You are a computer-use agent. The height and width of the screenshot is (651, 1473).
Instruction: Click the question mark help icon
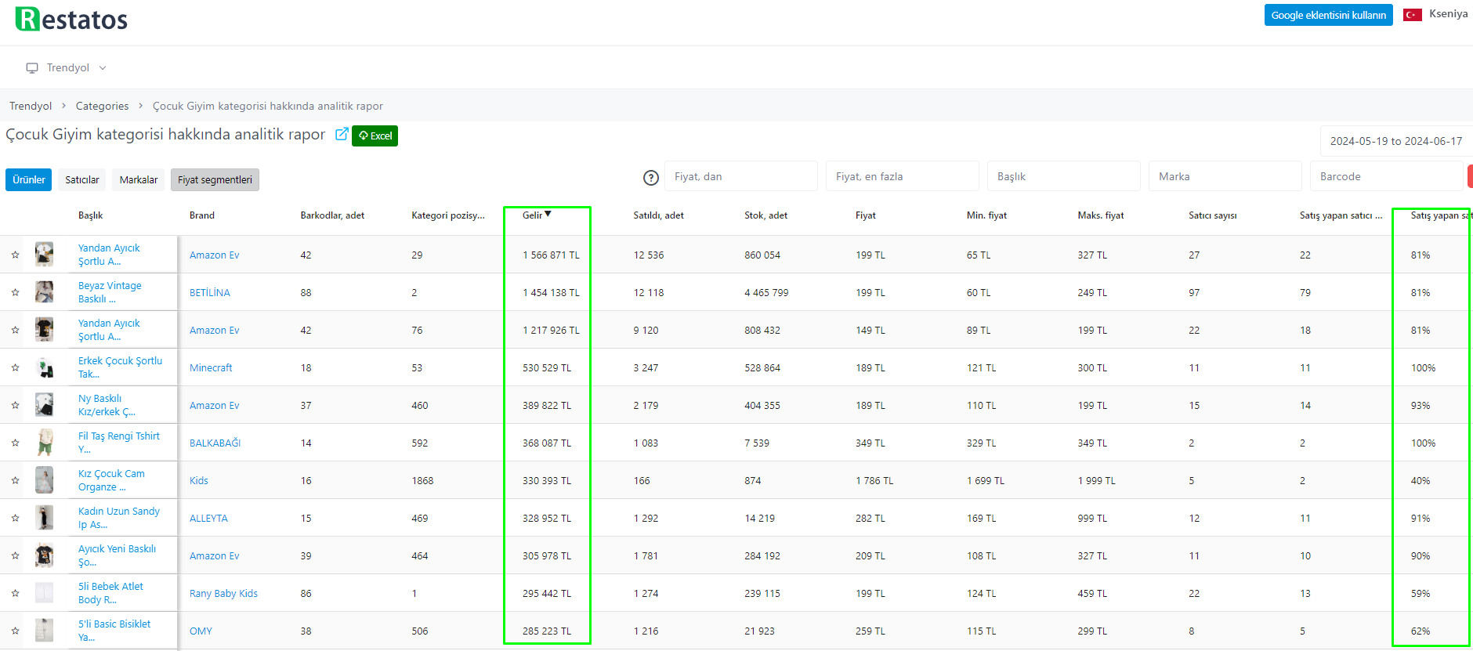pyautogui.click(x=651, y=178)
